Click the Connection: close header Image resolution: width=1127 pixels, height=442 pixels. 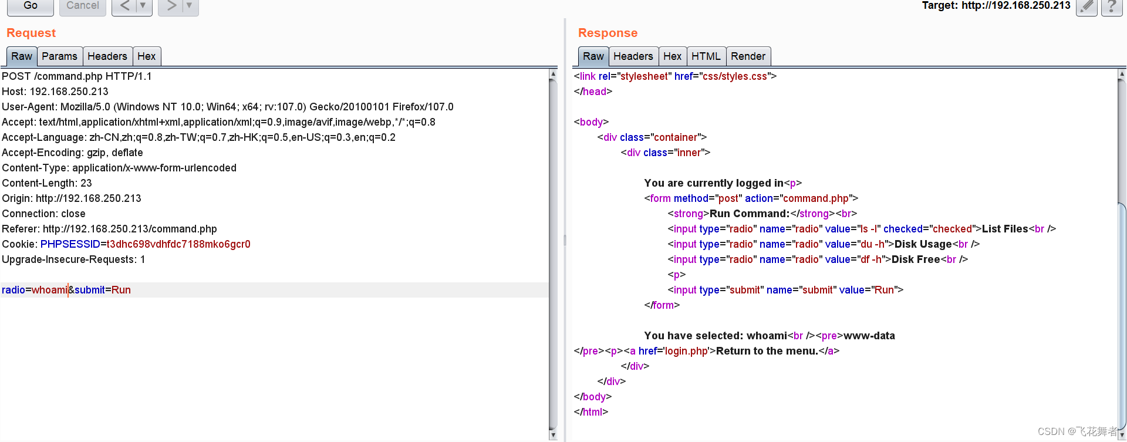(x=44, y=214)
